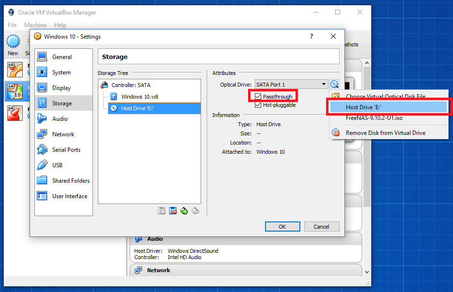Select Windows 10.vdi in storage tree
Image resolution: width=453 pixels, height=292 pixels.
[140, 97]
